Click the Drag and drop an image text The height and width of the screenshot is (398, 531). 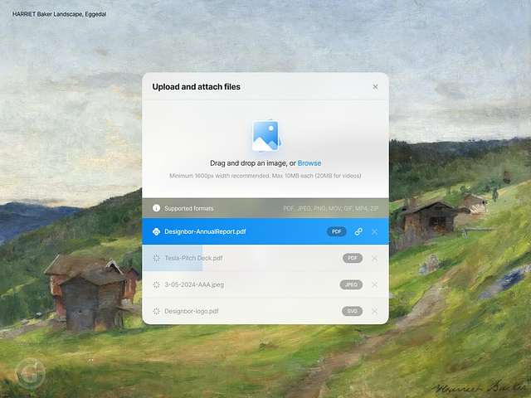[x=253, y=163]
